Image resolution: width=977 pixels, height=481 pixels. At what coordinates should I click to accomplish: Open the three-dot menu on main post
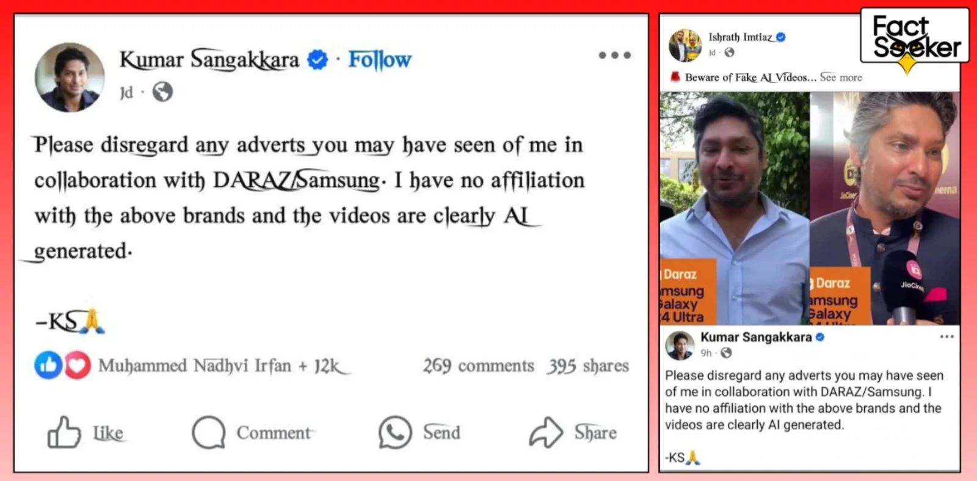coord(614,55)
